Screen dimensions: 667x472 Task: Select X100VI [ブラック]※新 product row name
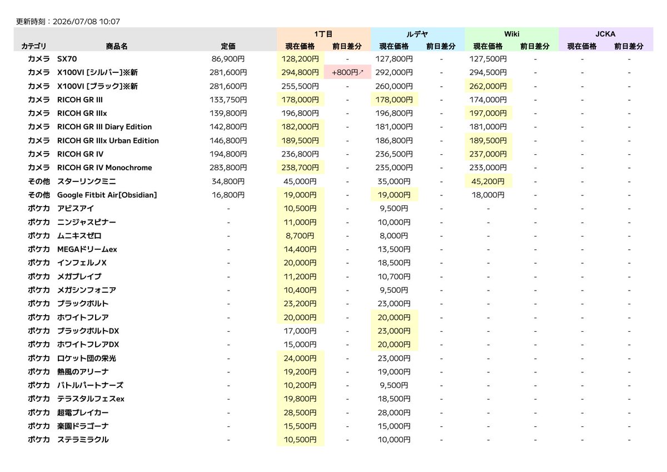click(x=97, y=86)
